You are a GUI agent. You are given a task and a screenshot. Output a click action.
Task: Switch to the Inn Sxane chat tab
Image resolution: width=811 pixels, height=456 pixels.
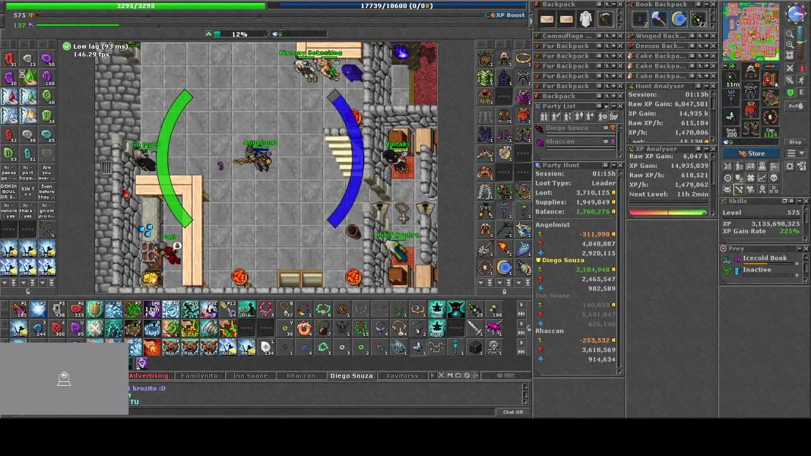[x=250, y=376]
